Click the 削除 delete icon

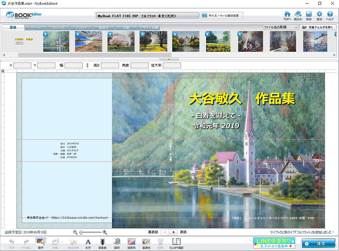click(160, 243)
